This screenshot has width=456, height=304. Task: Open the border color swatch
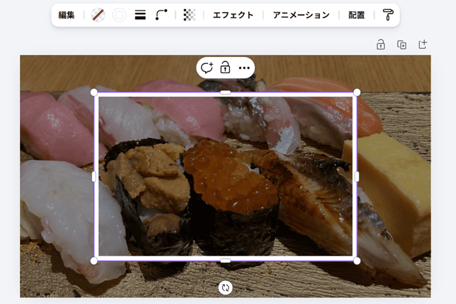(x=119, y=15)
